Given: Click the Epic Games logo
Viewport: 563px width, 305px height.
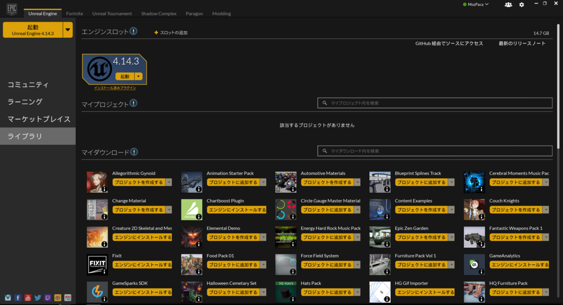Looking at the screenshot, I should (x=12, y=9).
